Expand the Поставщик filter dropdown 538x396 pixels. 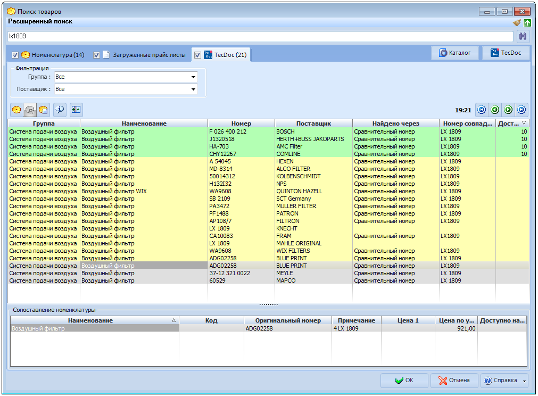[193, 89]
